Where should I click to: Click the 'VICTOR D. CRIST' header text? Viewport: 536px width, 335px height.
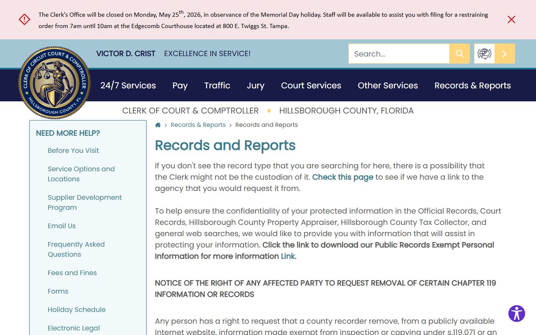click(x=126, y=54)
